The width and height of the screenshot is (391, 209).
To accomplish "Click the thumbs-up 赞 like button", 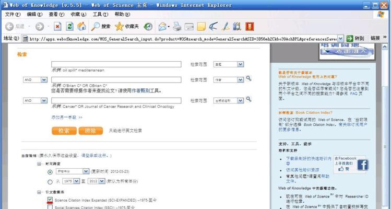I will (343, 169).
